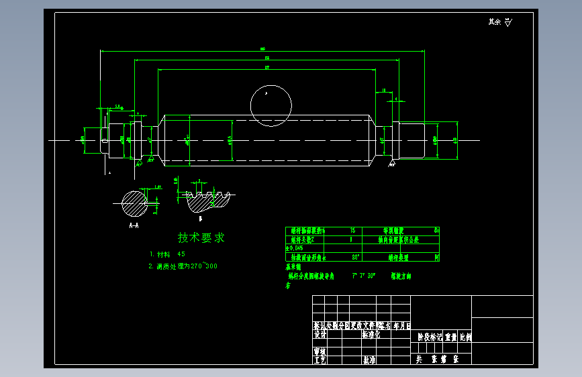This screenshot has height=377, width=582.
Task: Click the 7° 7' 30" lead angle value
Action: click(x=364, y=276)
